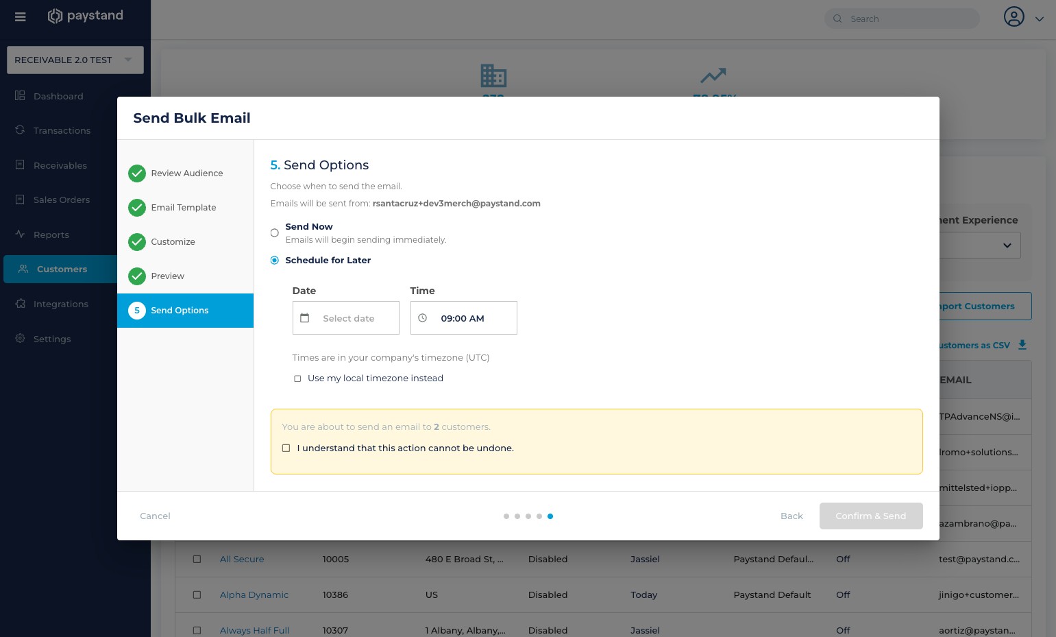
Task: Click the Preview green checkmark
Action: click(137, 276)
